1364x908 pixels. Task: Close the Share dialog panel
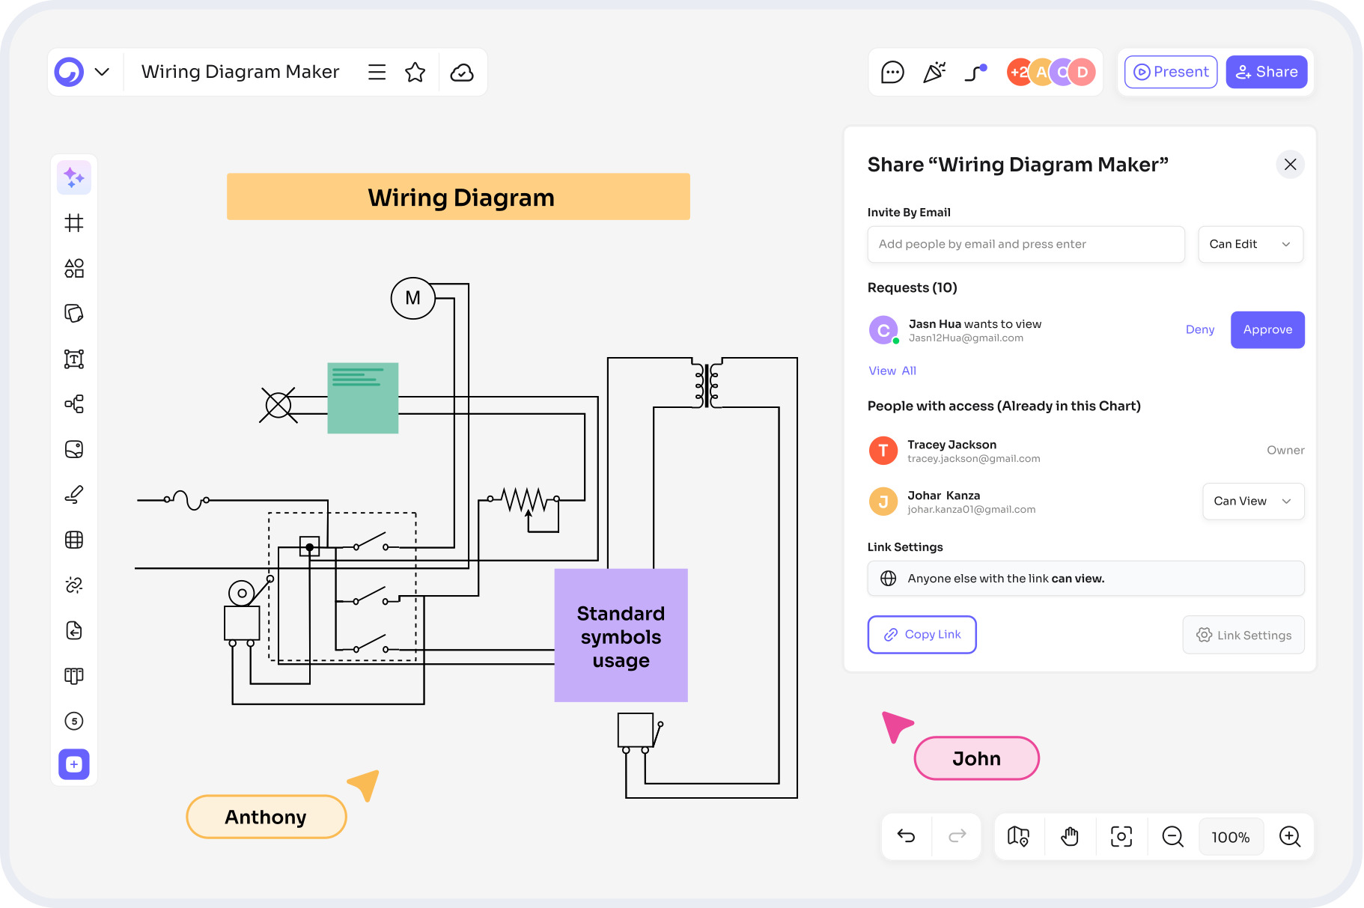(1290, 165)
